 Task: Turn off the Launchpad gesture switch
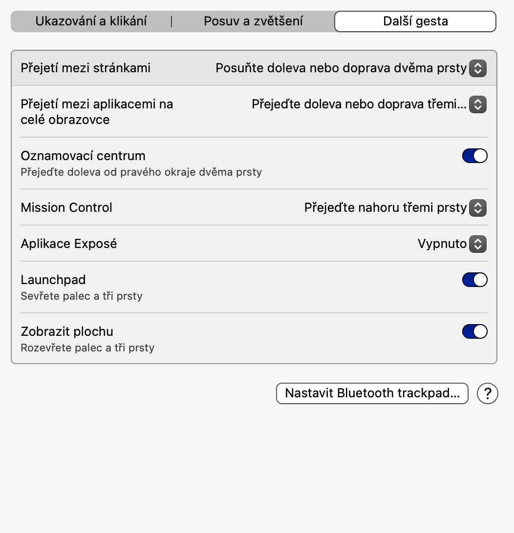pyautogui.click(x=474, y=280)
